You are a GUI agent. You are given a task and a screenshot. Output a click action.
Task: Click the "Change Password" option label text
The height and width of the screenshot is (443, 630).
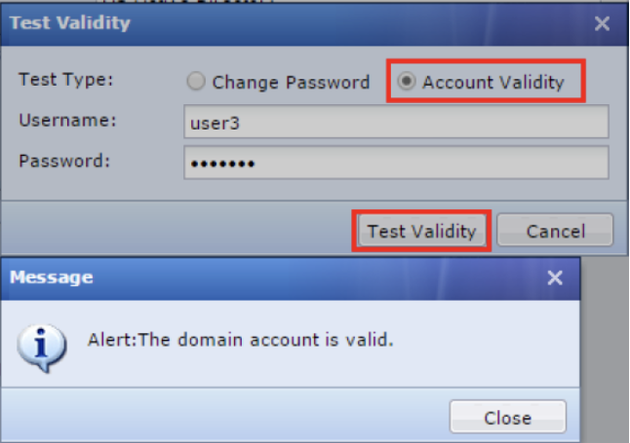coord(291,83)
